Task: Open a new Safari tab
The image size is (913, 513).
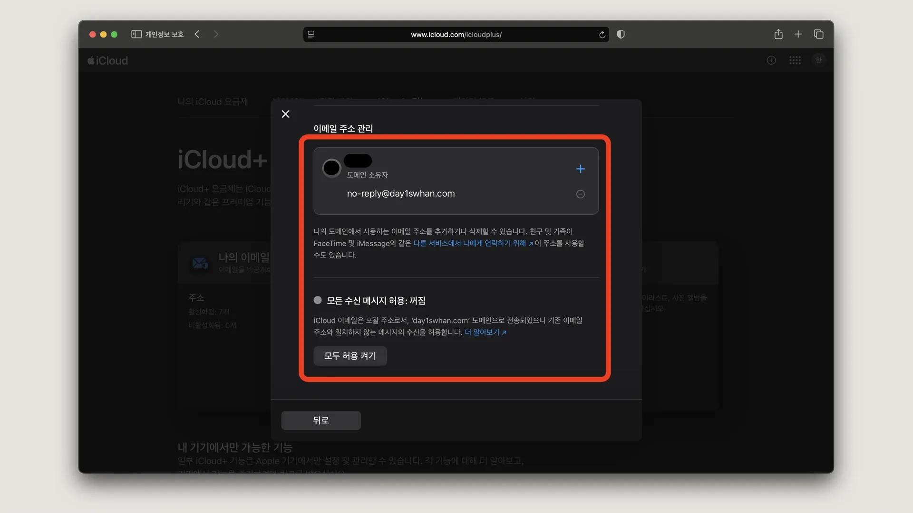Action: [798, 34]
